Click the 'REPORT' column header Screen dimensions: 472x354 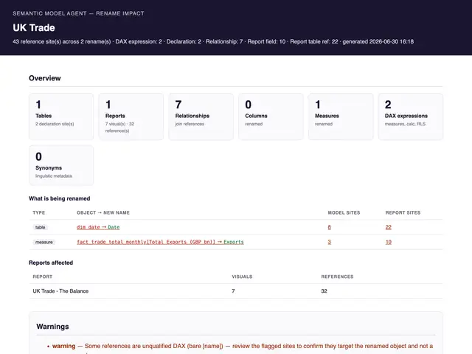pos(43,277)
